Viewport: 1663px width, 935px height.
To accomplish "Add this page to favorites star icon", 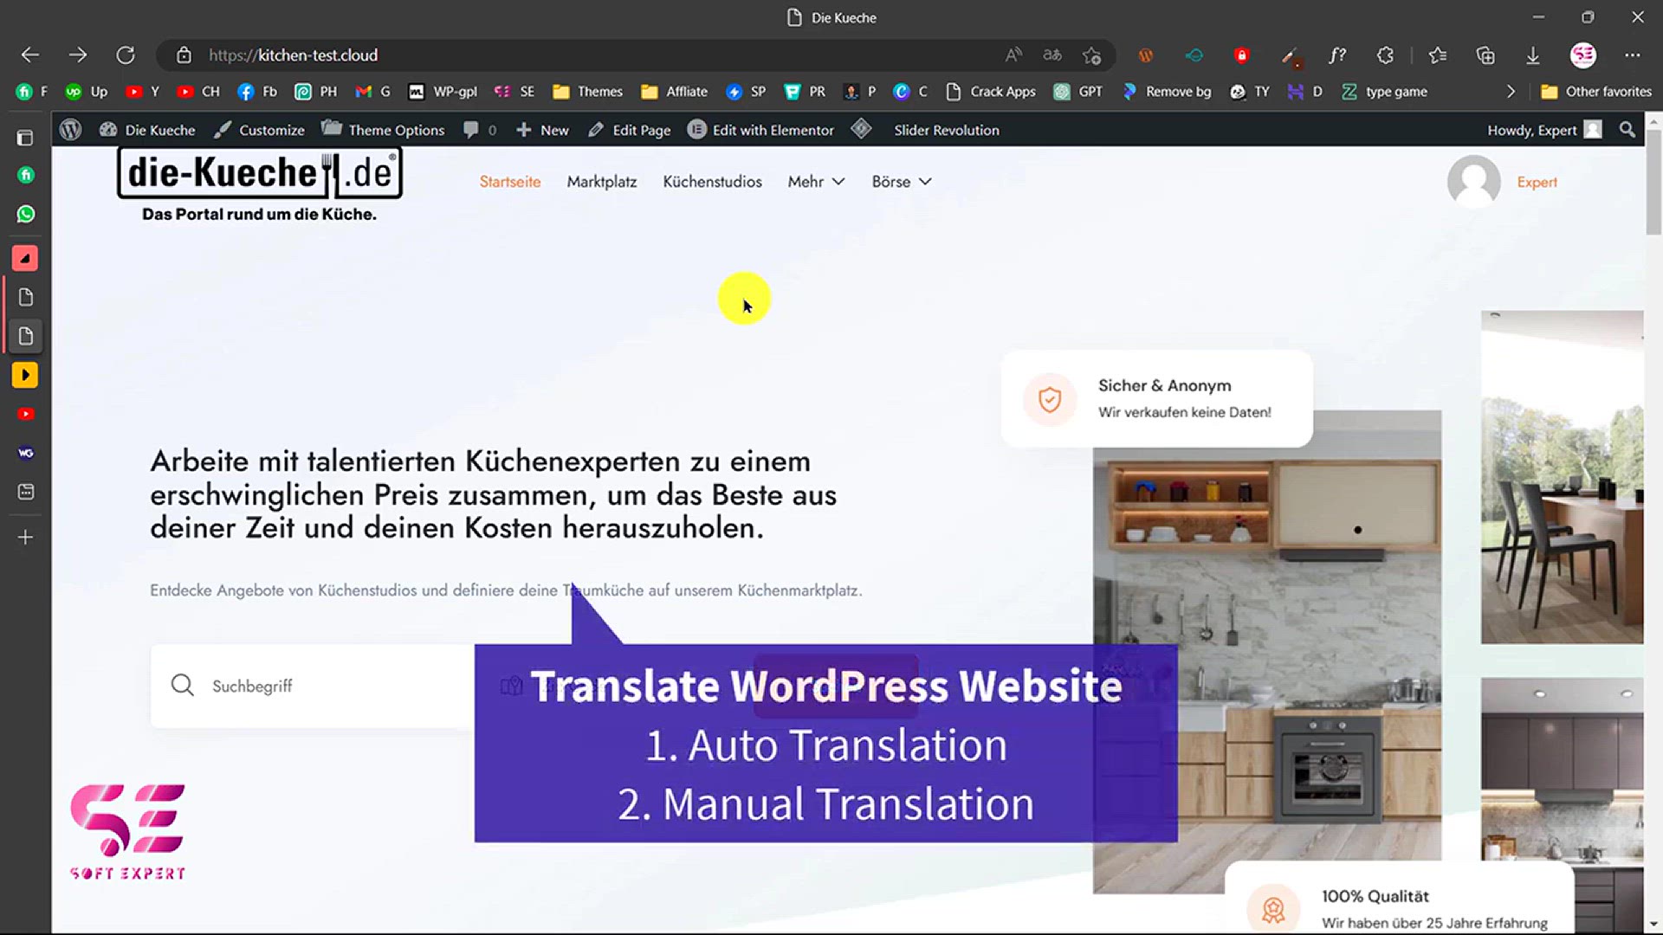I will (1091, 55).
